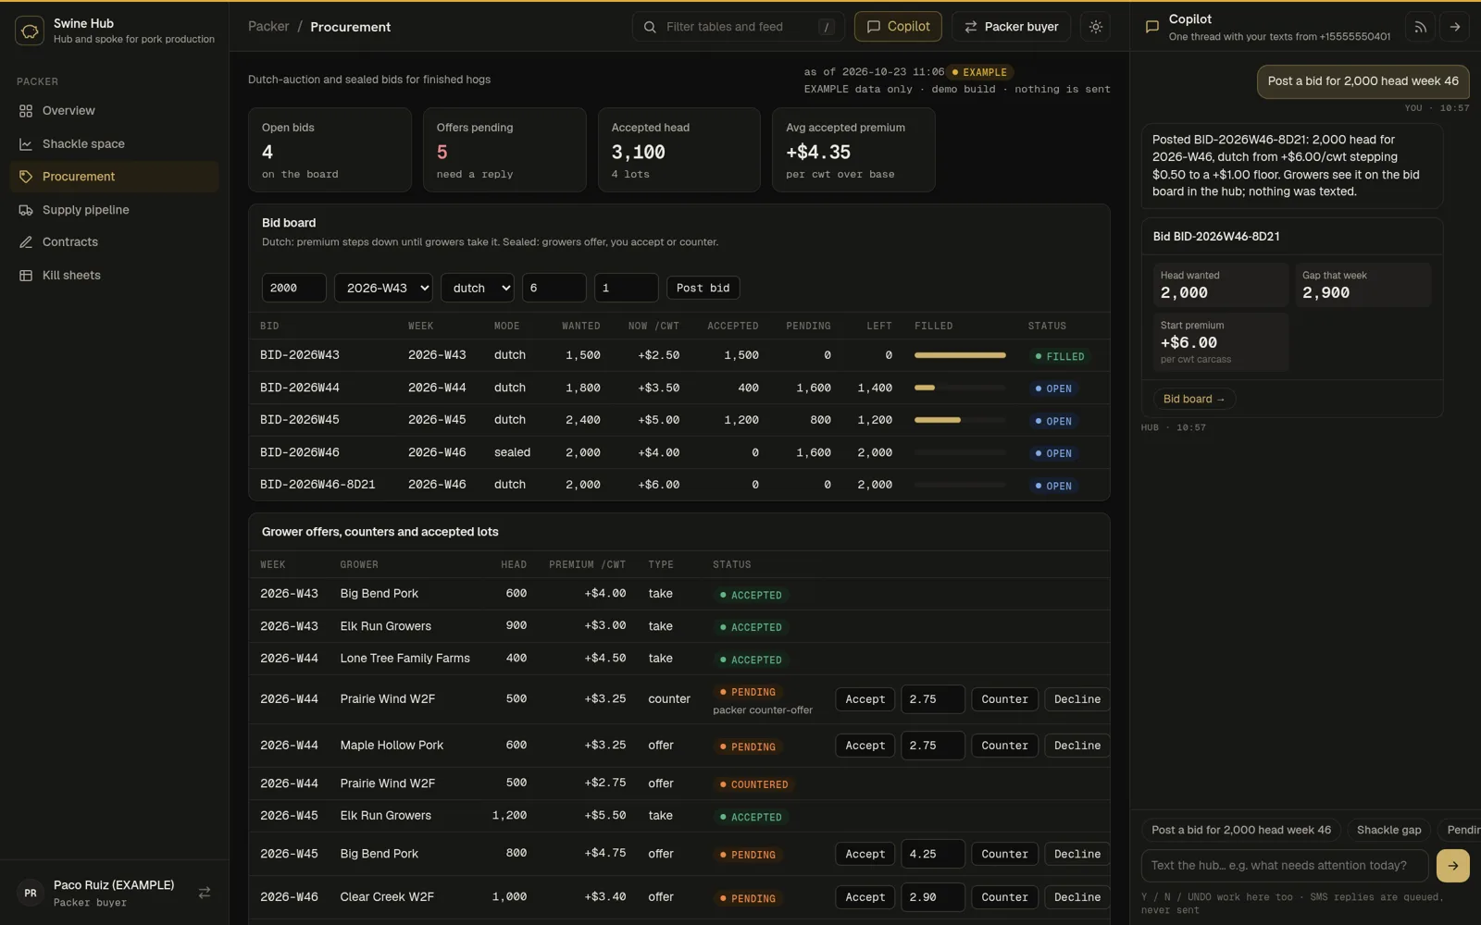Open Overview from sidebar

tap(114, 110)
